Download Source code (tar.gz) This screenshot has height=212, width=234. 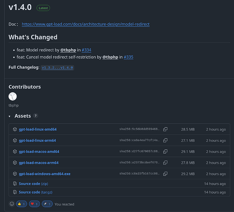pos(36,192)
